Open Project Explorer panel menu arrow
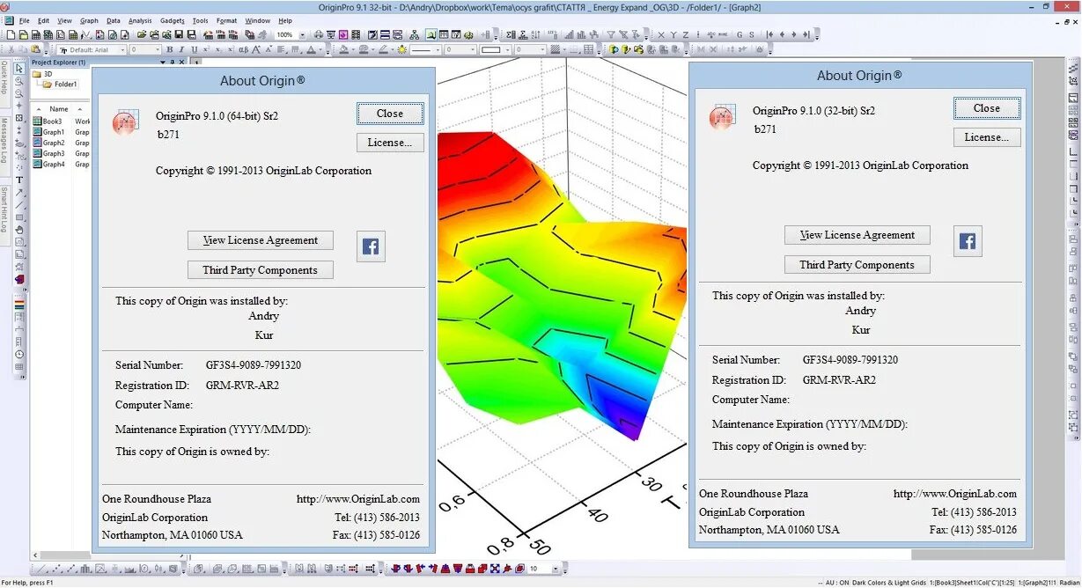 tap(163, 62)
